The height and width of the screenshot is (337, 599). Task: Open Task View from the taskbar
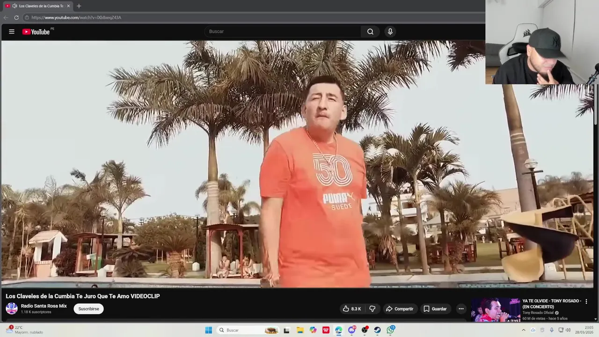pyautogui.click(x=286, y=330)
